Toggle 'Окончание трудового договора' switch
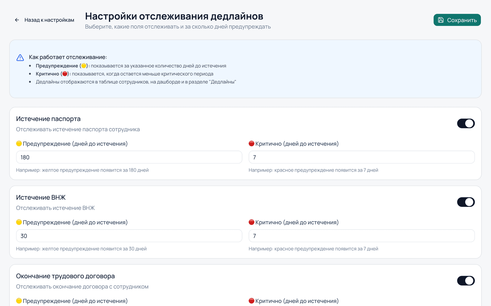 point(466,281)
